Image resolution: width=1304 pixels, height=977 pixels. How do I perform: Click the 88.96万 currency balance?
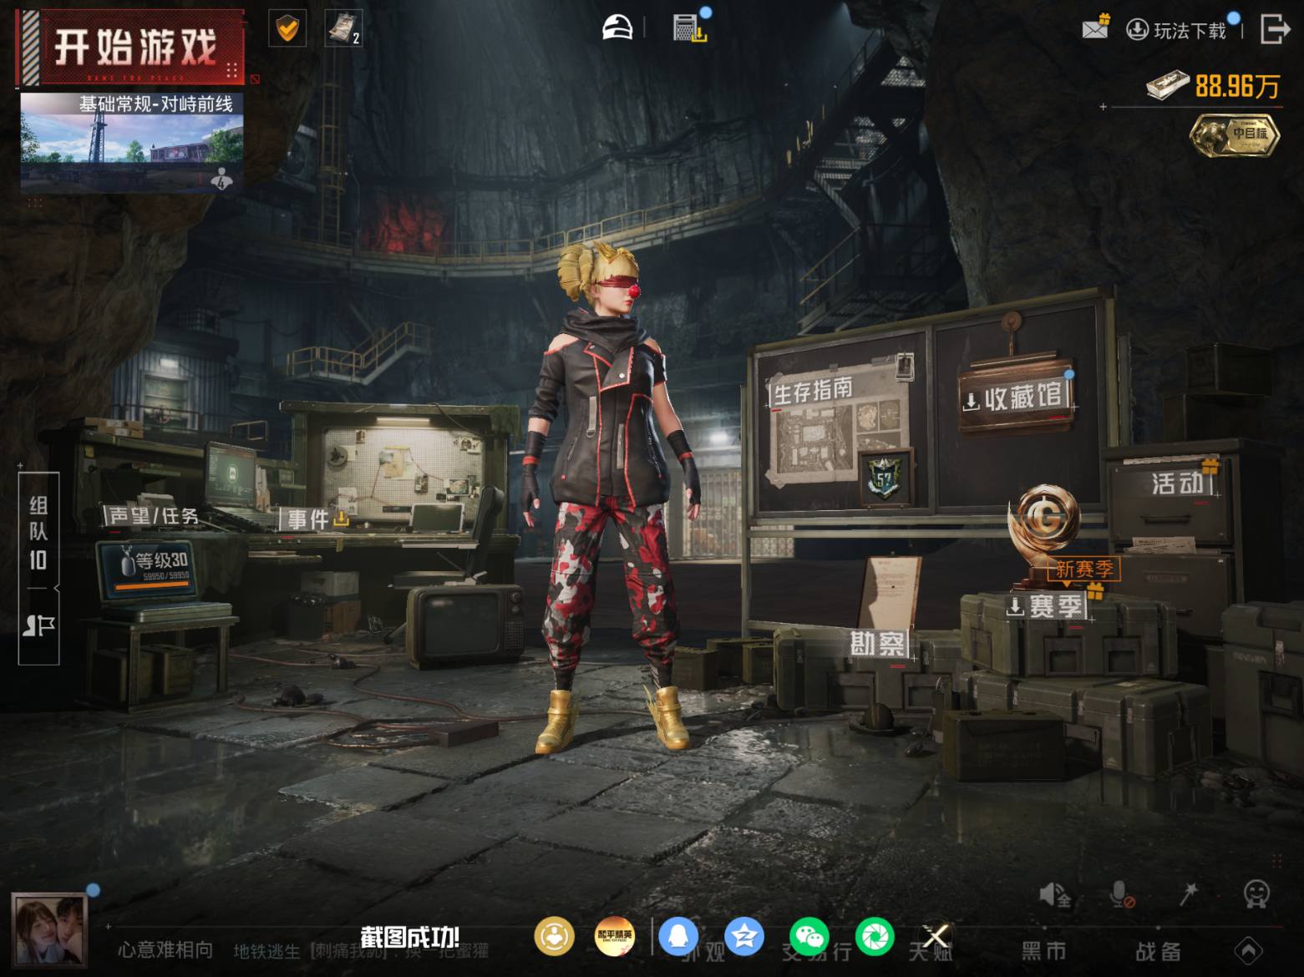[x=1213, y=86]
